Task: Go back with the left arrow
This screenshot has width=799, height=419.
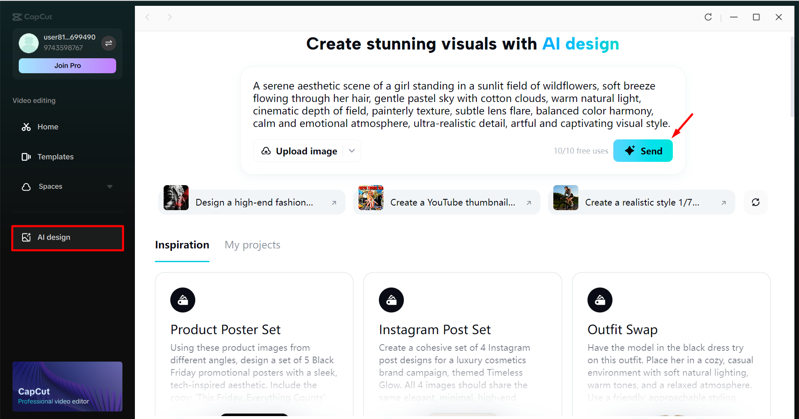Action: tap(147, 17)
